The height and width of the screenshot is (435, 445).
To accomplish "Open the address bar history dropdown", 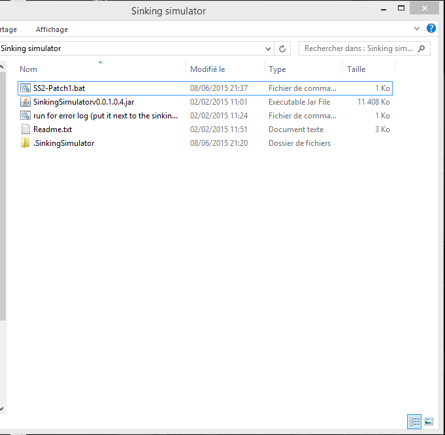I will (268, 48).
